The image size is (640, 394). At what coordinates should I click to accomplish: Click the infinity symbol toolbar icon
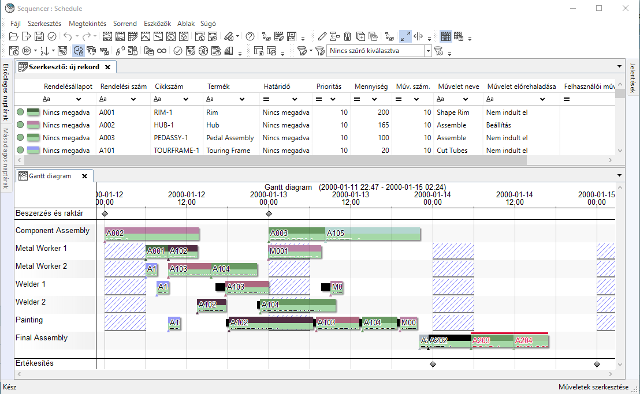click(x=162, y=51)
